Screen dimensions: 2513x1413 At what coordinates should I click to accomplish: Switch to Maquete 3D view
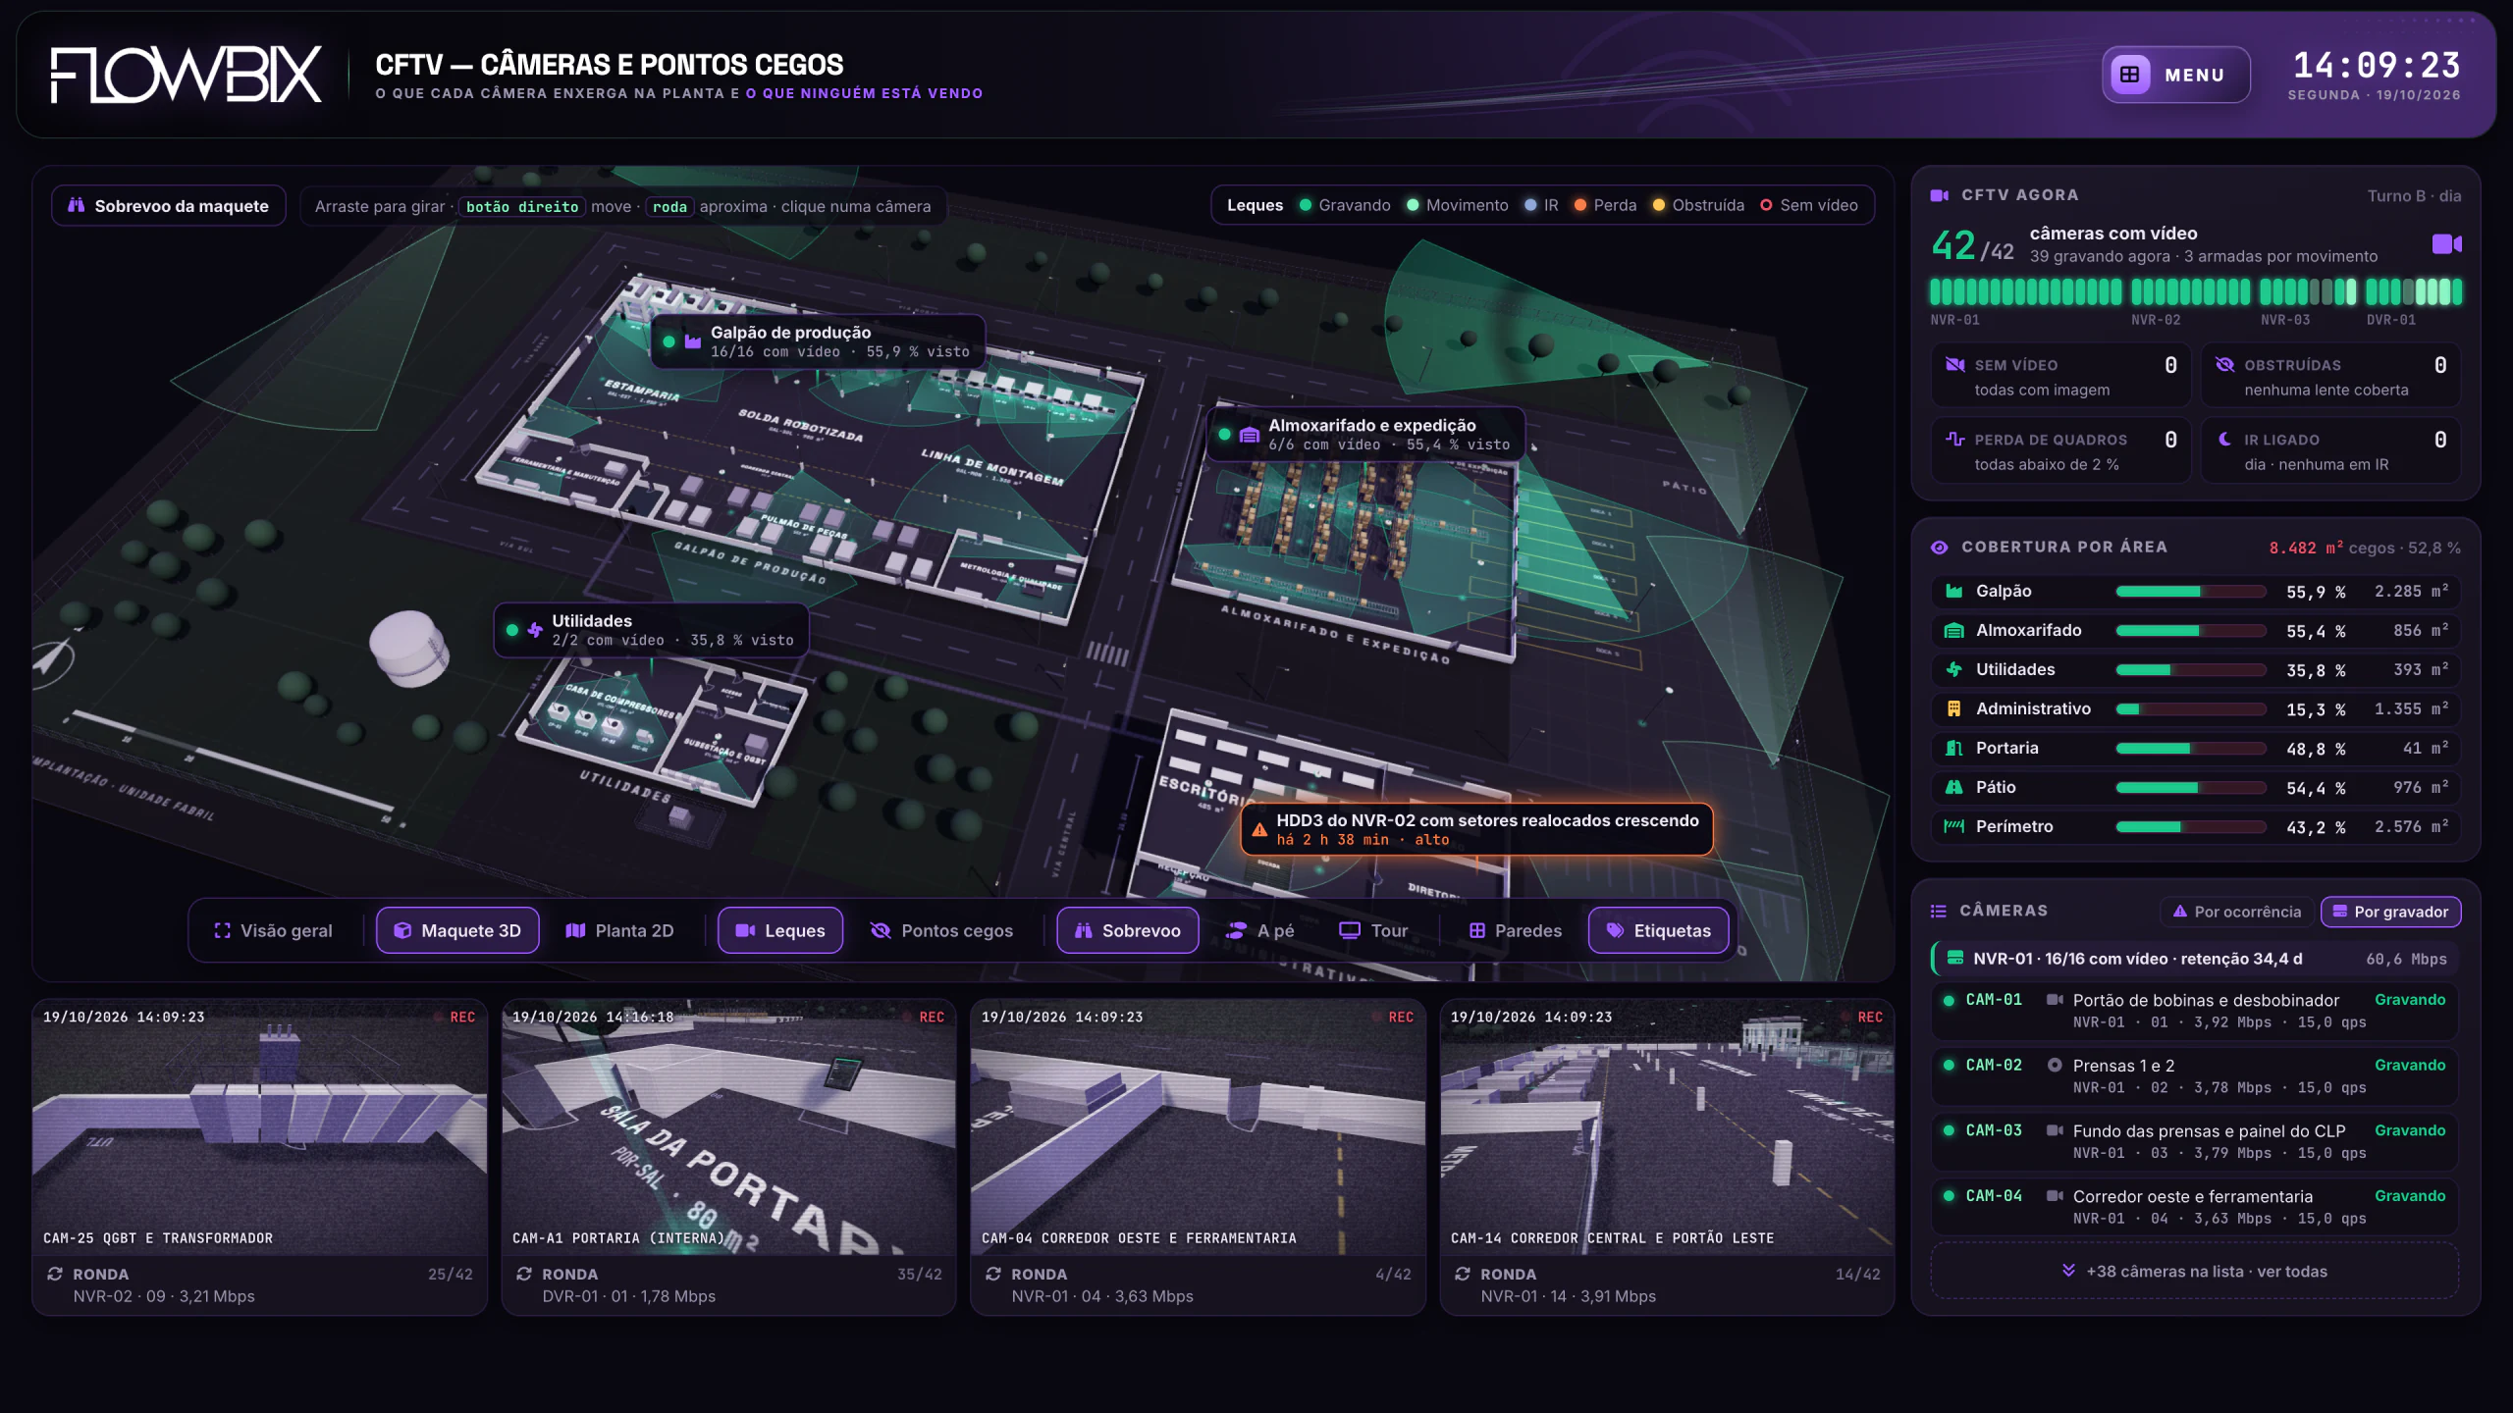457,930
